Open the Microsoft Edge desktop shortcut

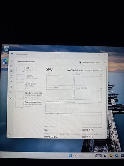6,62
